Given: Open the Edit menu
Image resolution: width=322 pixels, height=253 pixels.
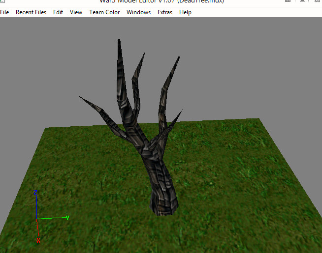Looking at the screenshot, I should 58,12.
